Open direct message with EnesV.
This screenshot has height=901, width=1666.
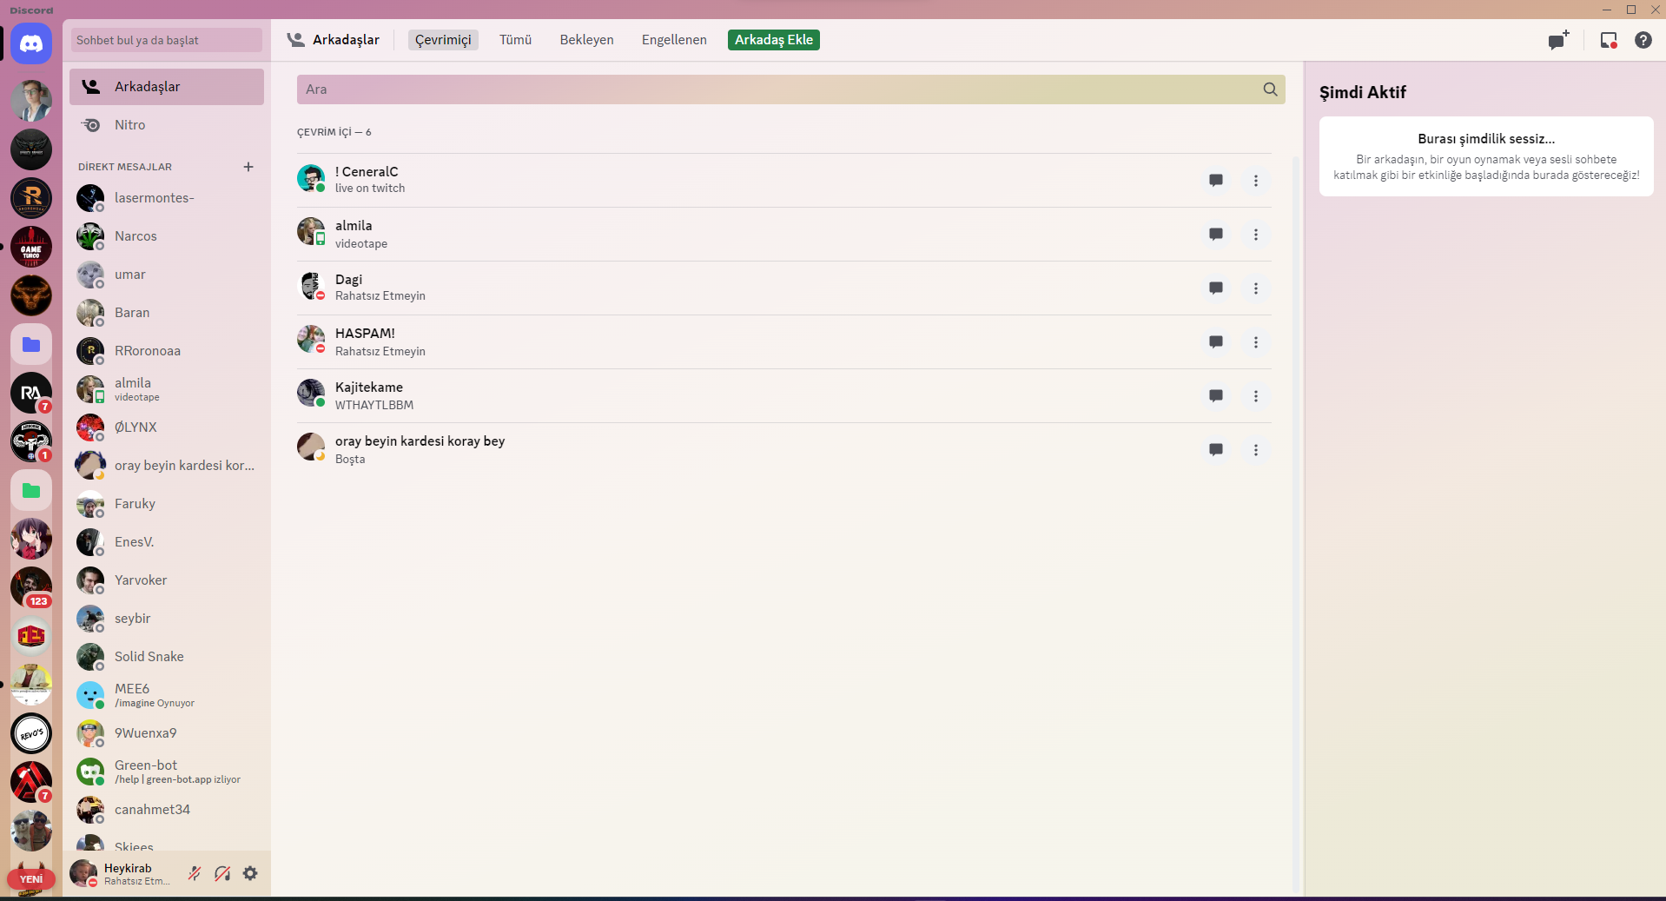(x=167, y=542)
